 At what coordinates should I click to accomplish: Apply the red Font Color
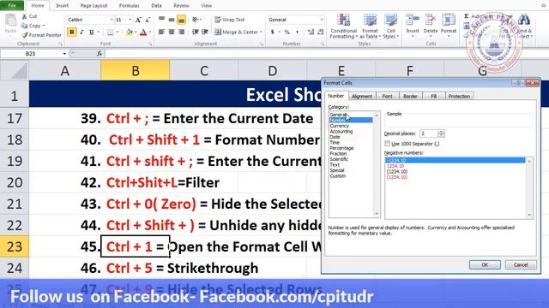pos(143,33)
